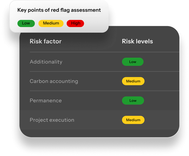
Task: Click the Low badge for Permanence
Action: click(x=133, y=100)
